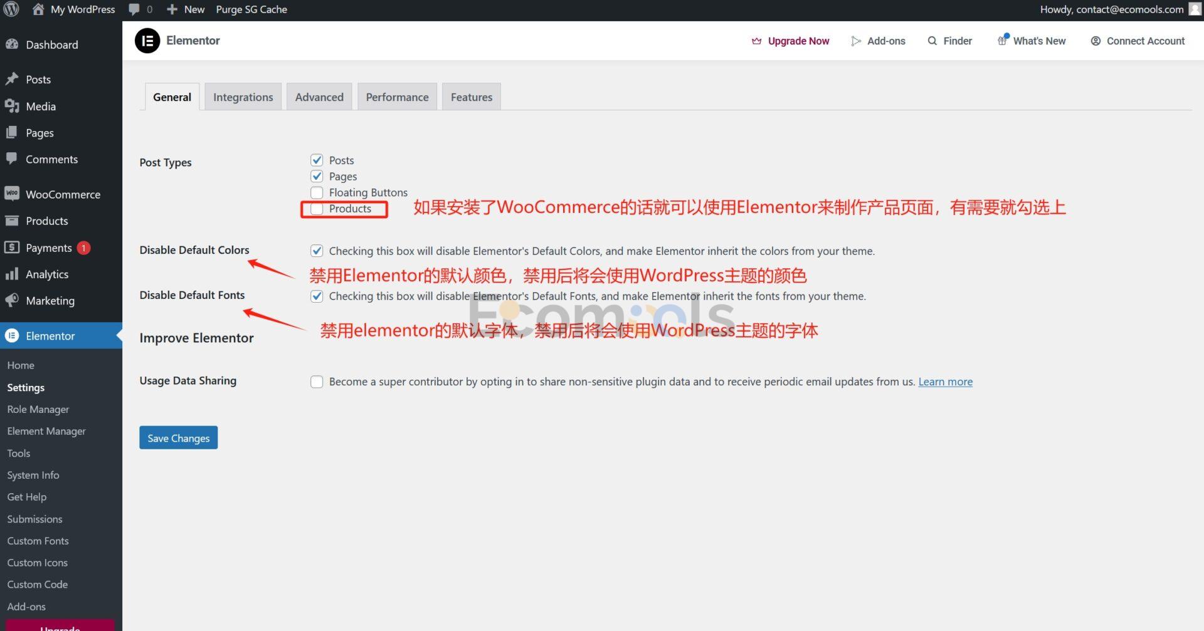Open Elementor Home submenu item
1204x631 pixels.
click(21, 365)
